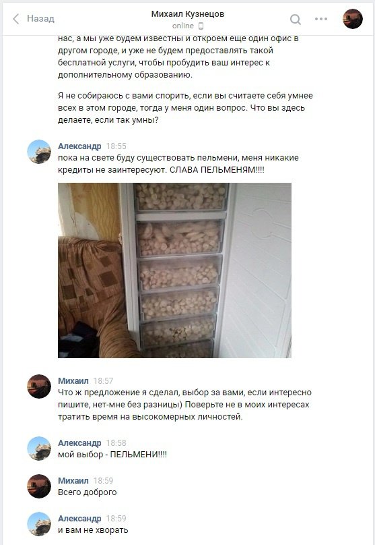The image size is (375, 545).
Task: Select the 'Всего доброго' message
Action: (x=88, y=492)
